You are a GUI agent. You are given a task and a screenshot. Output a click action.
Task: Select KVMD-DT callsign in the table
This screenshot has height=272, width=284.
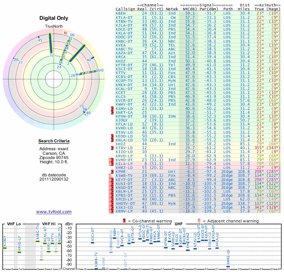124,160
